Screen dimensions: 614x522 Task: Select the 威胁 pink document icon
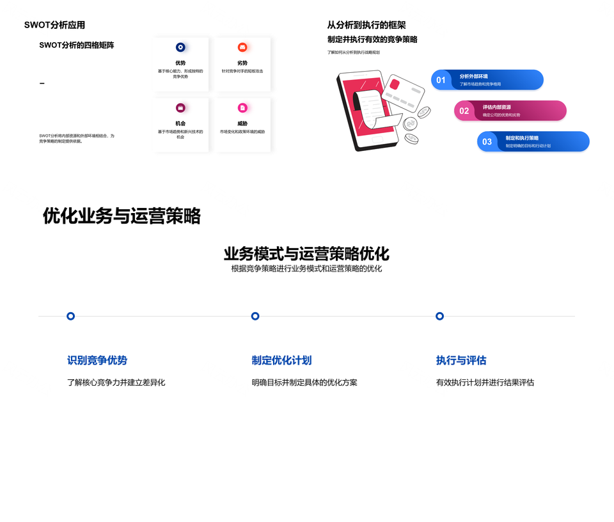[242, 107]
